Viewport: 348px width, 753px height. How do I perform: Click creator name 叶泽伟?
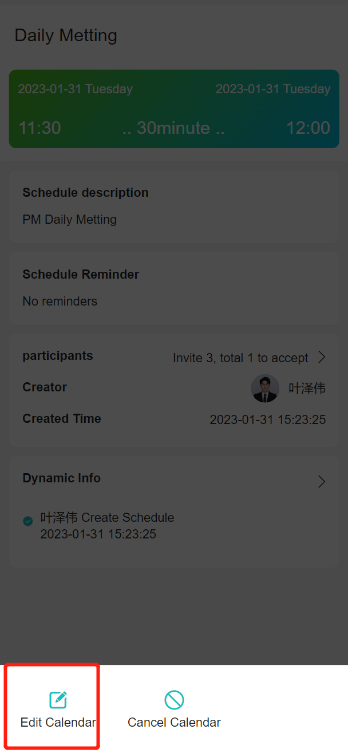[307, 389]
